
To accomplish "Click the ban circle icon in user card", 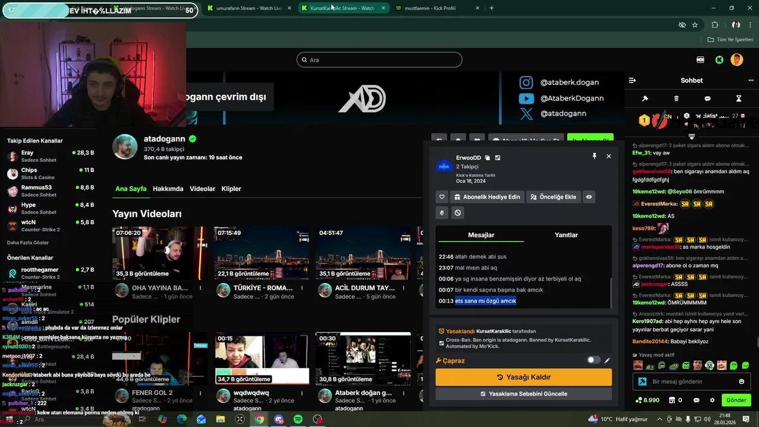I will pyautogui.click(x=458, y=212).
